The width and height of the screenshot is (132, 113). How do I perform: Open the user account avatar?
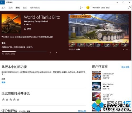88,8
